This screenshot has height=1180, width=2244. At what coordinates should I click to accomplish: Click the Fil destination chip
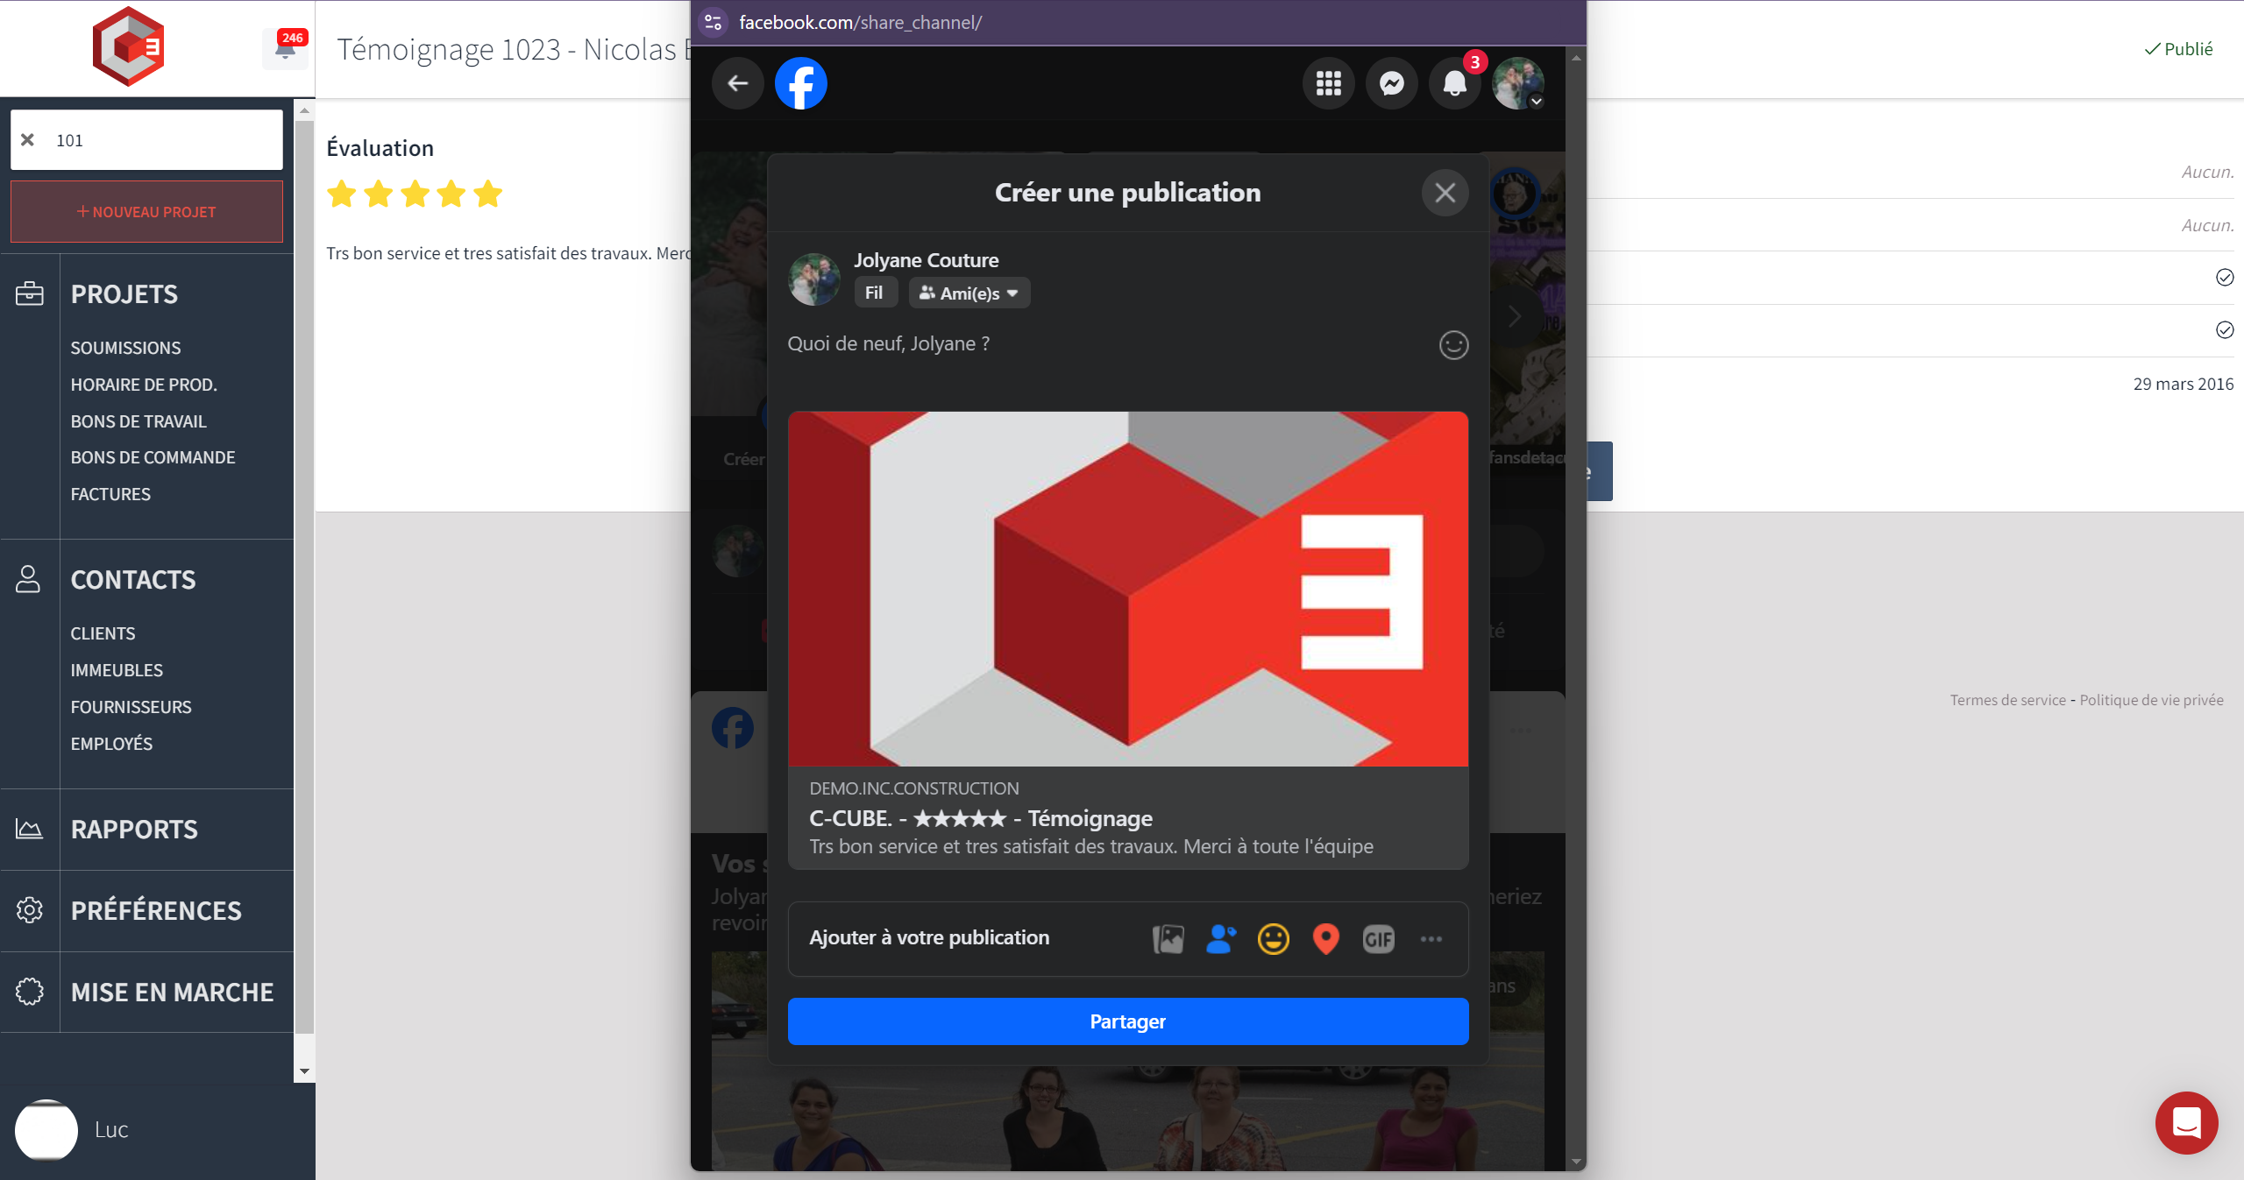click(875, 293)
